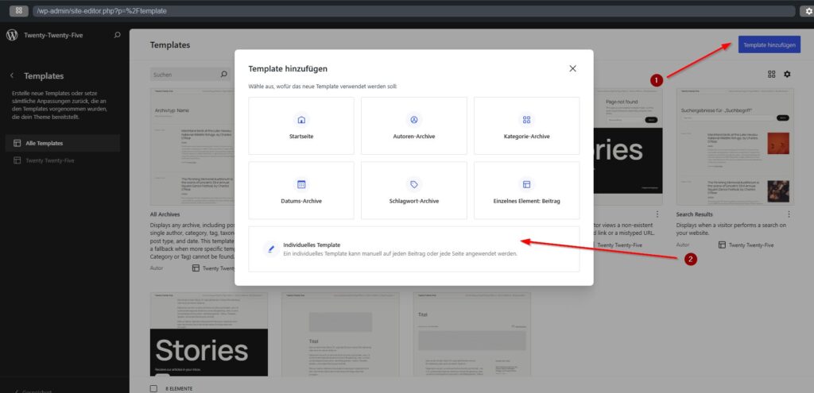Click the Twenty-Twenty-Five site title

click(53, 35)
